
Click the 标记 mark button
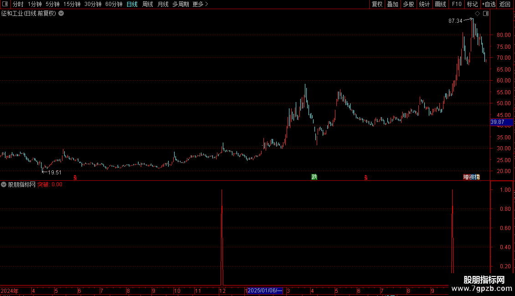point(472,4)
